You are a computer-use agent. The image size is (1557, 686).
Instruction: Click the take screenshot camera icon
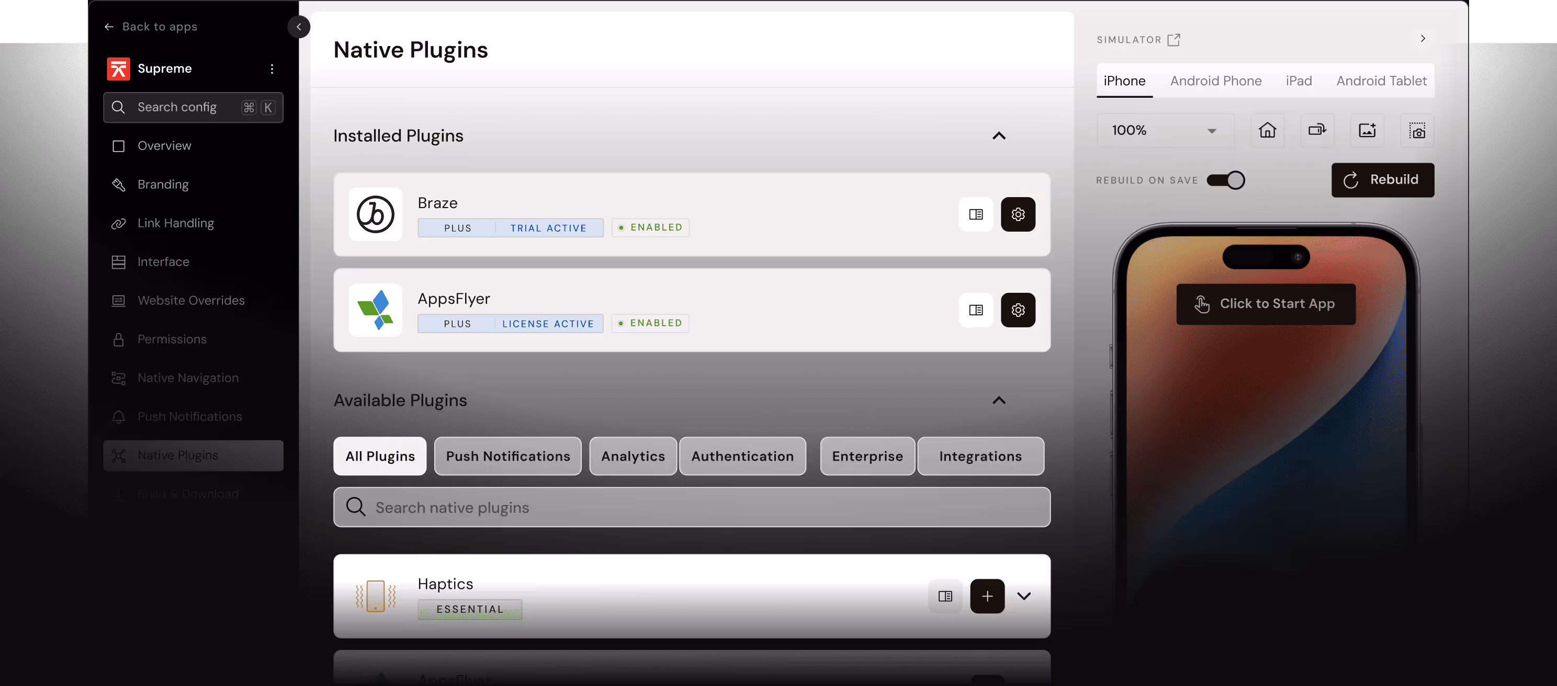(1417, 130)
